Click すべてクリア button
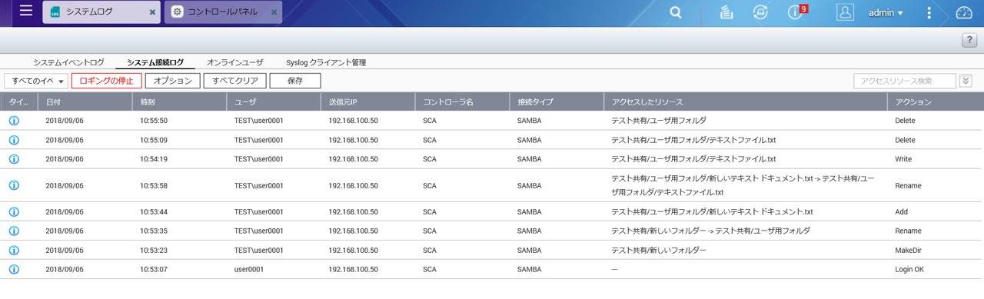This screenshot has width=984, height=299. click(235, 81)
